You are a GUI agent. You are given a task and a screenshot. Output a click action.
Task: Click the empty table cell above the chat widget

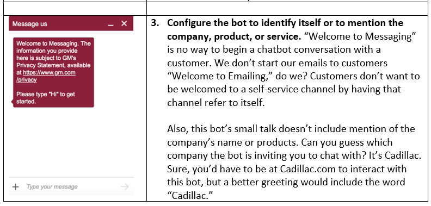(x=75, y=9)
